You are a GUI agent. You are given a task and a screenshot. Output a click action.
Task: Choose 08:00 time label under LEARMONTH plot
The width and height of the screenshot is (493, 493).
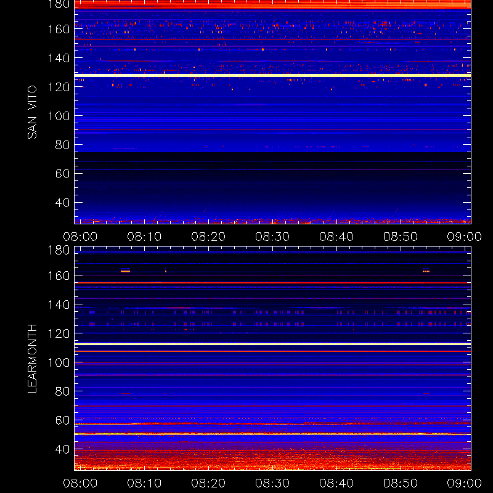pos(80,483)
